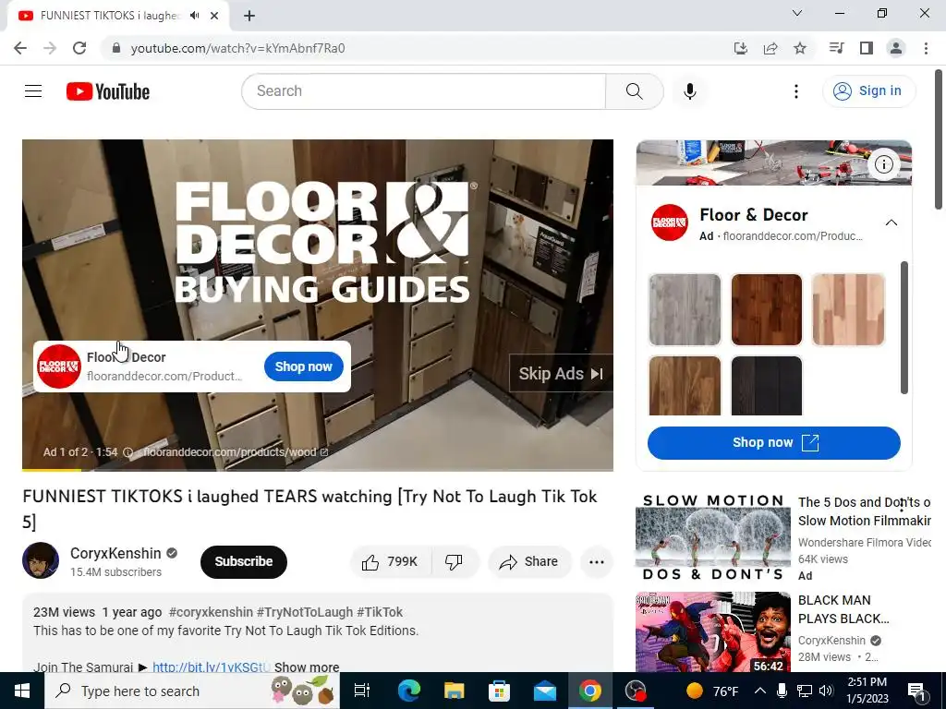Open options for the Slow Motion ad video

pos(902,505)
